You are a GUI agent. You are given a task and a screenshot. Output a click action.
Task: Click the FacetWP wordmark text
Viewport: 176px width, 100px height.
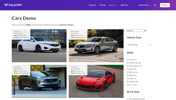(x=15, y=5)
